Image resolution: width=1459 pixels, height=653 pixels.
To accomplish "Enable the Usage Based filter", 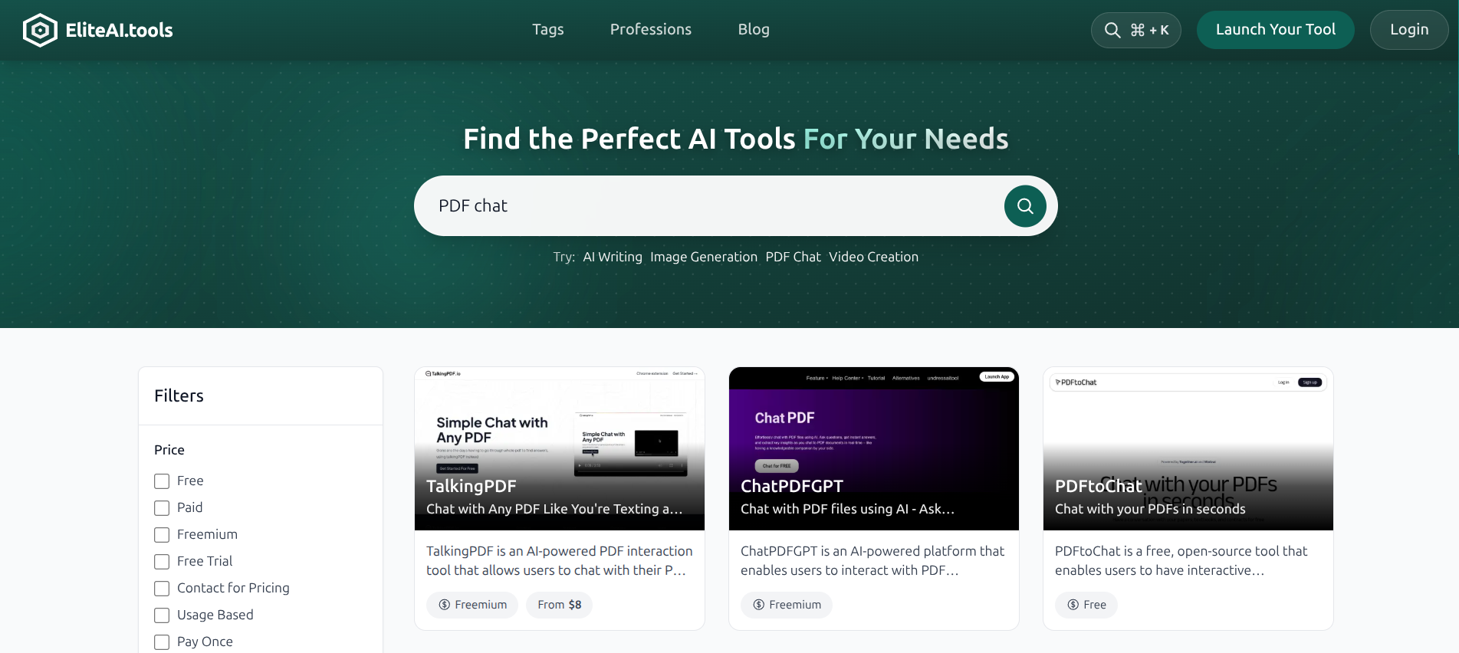I will click(x=162, y=615).
